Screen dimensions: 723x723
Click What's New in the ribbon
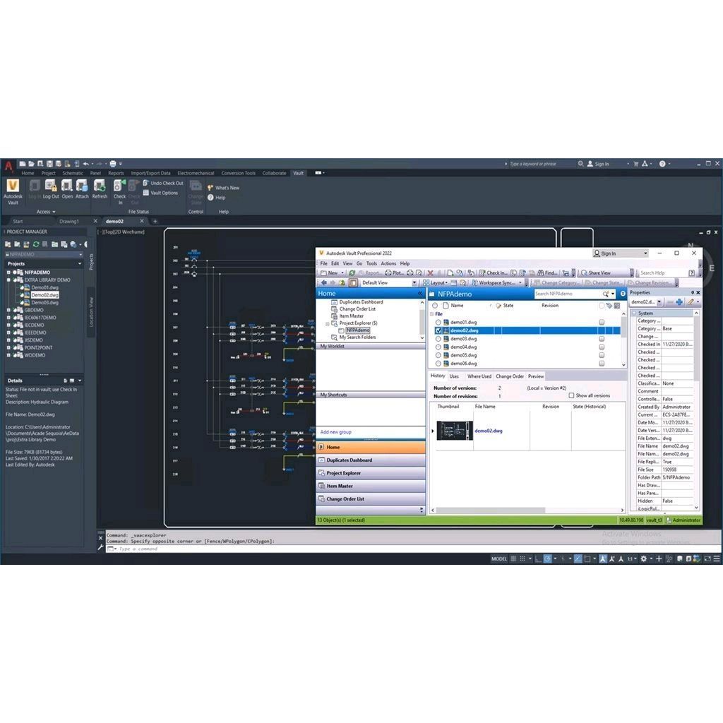pyautogui.click(x=223, y=188)
